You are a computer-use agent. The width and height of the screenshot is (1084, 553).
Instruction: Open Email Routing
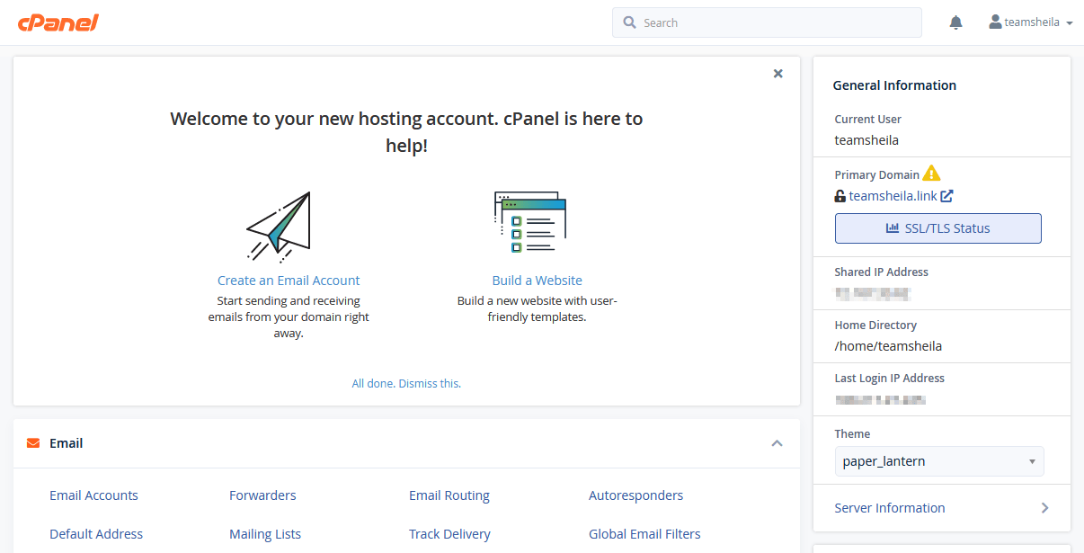click(x=449, y=495)
